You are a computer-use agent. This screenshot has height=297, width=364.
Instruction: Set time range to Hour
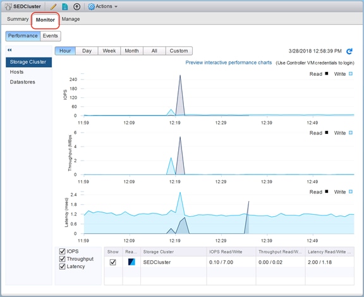[65, 51]
